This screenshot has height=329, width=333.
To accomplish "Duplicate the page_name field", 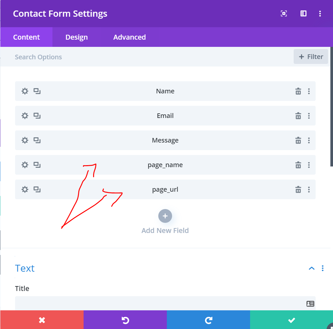I will (x=37, y=165).
